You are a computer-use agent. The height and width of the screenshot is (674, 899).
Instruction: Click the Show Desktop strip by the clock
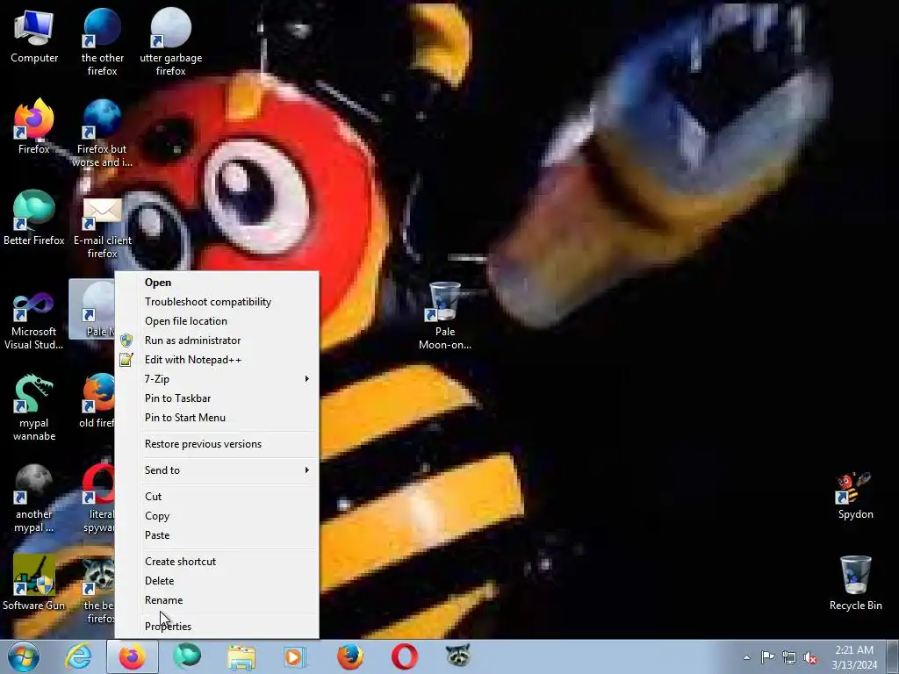pyautogui.click(x=893, y=656)
